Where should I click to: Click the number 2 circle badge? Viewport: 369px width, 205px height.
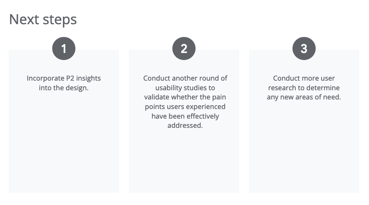click(x=184, y=48)
